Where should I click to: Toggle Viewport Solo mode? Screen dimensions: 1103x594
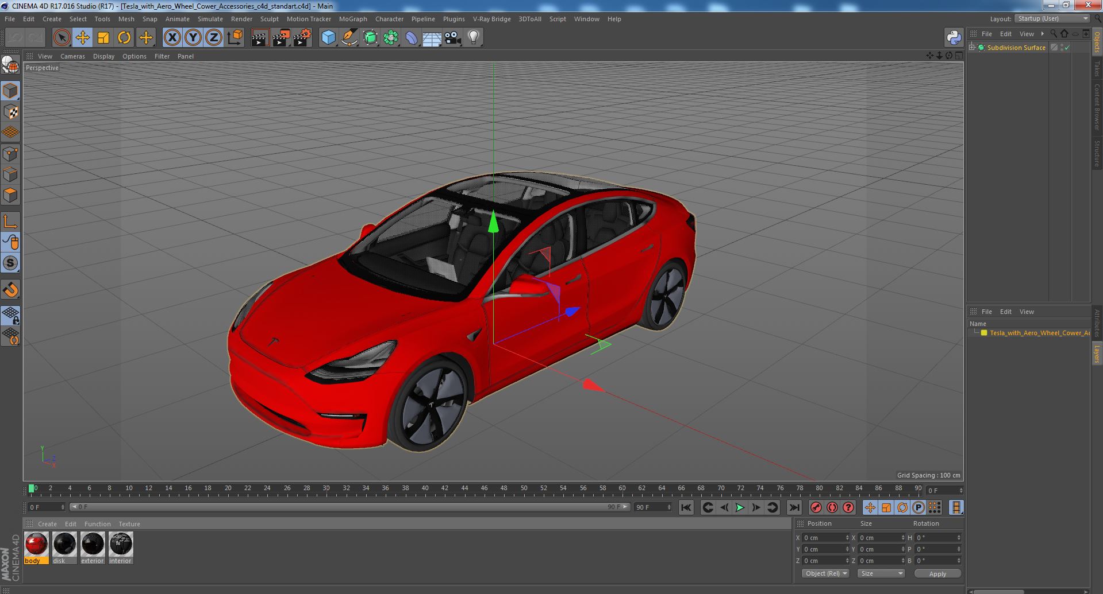click(x=10, y=263)
